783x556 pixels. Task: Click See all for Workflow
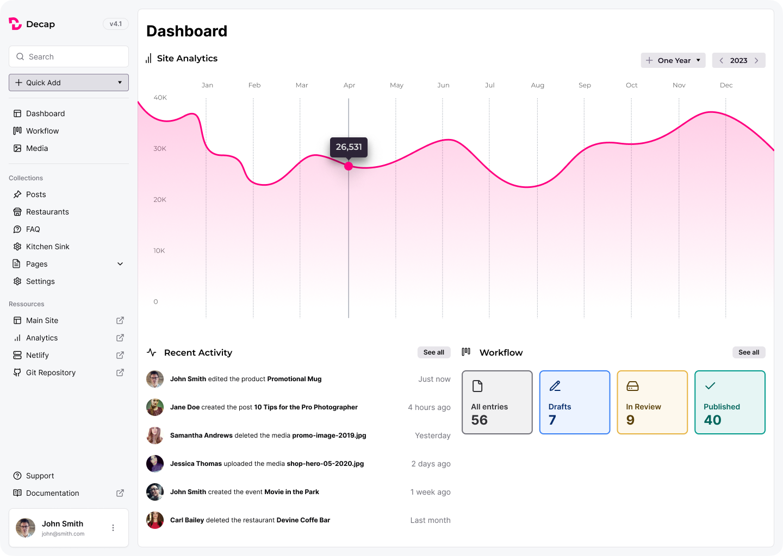tap(749, 352)
